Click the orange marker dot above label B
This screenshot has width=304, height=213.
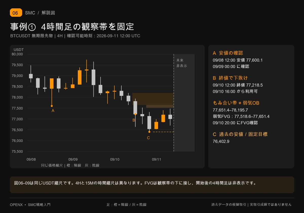[x=135, y=114]
